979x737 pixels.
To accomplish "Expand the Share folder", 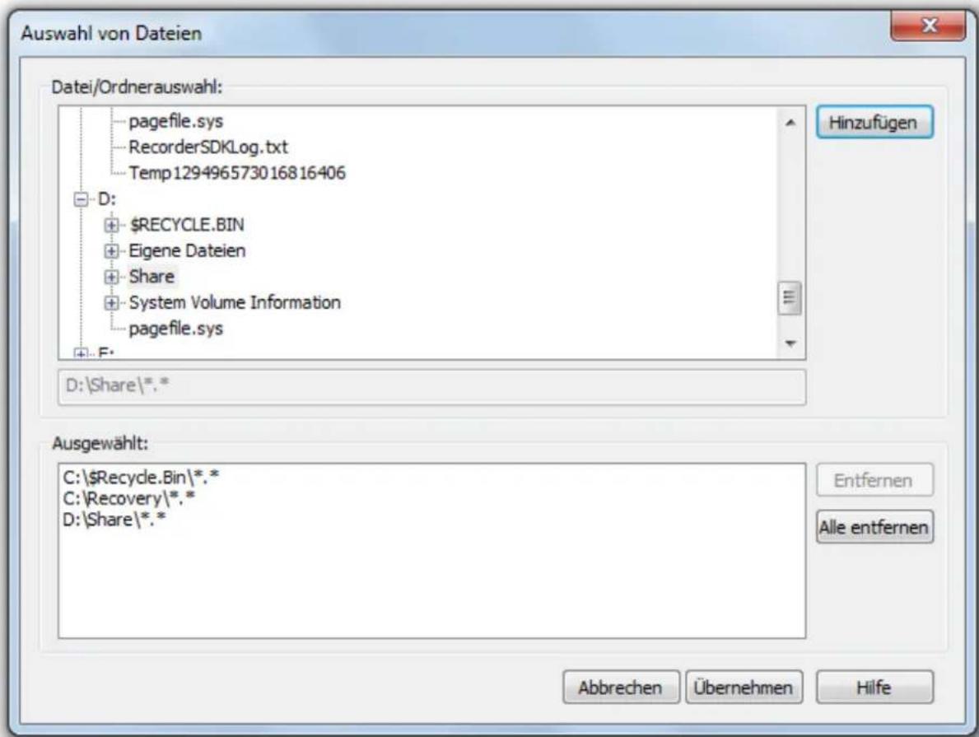I will 111,277.
